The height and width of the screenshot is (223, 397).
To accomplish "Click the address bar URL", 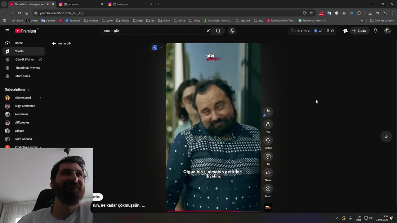I will tap(61, 13).
